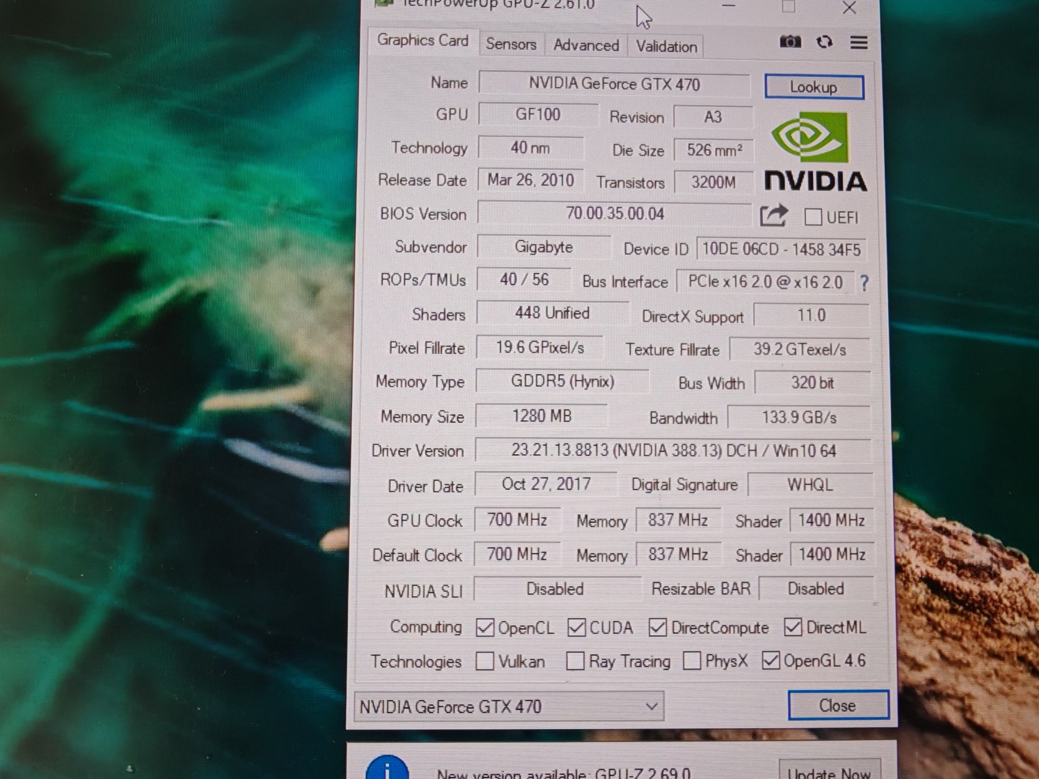Image resolution: width=1039 pixels, height=779 pixels.
Task: Click the Driver Version field
Action: pos(673,450)
